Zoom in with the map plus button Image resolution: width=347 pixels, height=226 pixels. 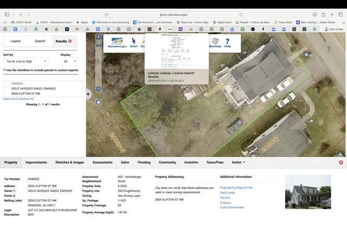pos(98,37)
